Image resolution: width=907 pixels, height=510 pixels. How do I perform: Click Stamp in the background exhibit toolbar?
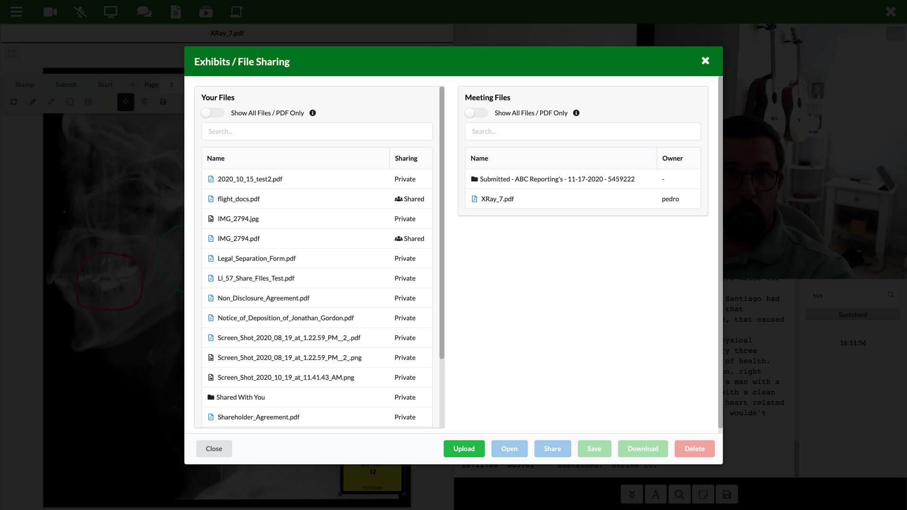[x=25, y=85]
